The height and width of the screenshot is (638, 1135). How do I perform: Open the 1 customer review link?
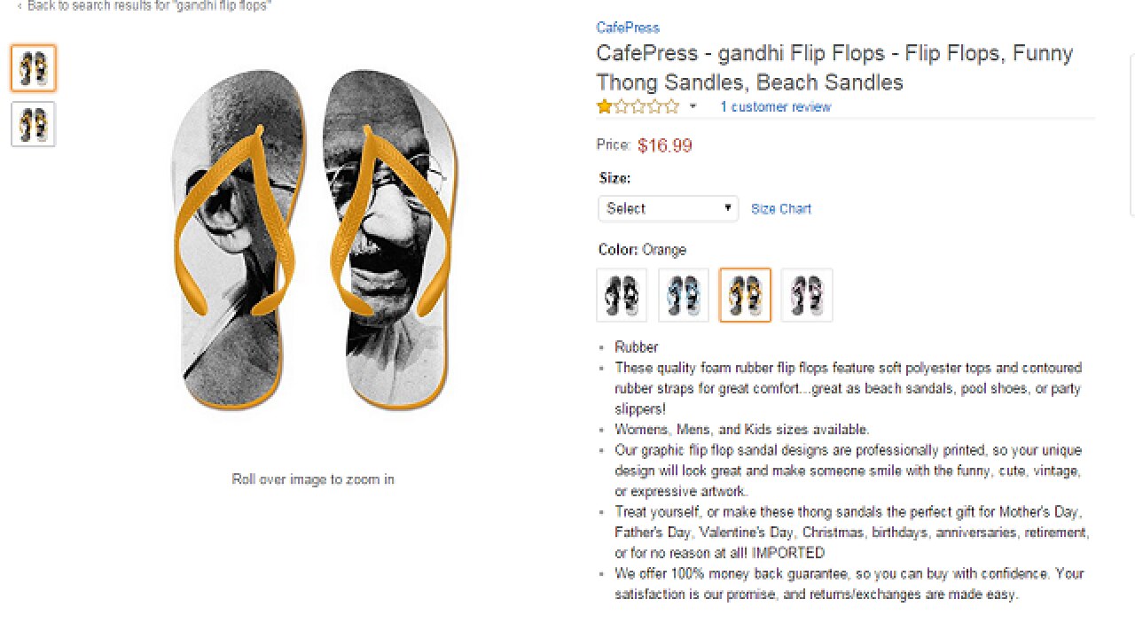(x=776, y=106)
